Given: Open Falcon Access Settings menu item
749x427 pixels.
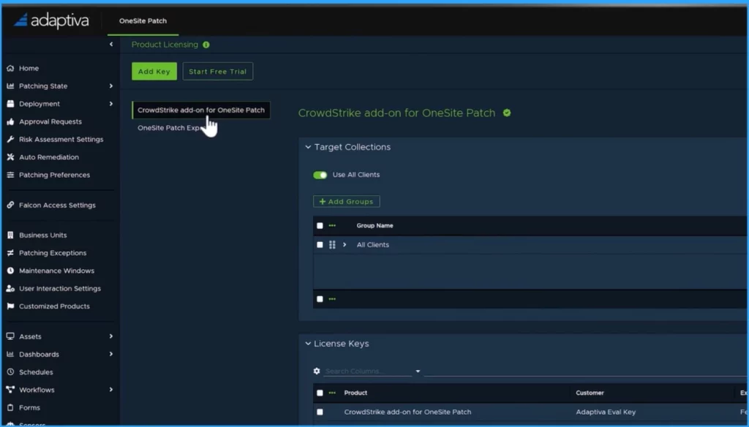Looking at the screenshot, I should (x=57, y=205).
